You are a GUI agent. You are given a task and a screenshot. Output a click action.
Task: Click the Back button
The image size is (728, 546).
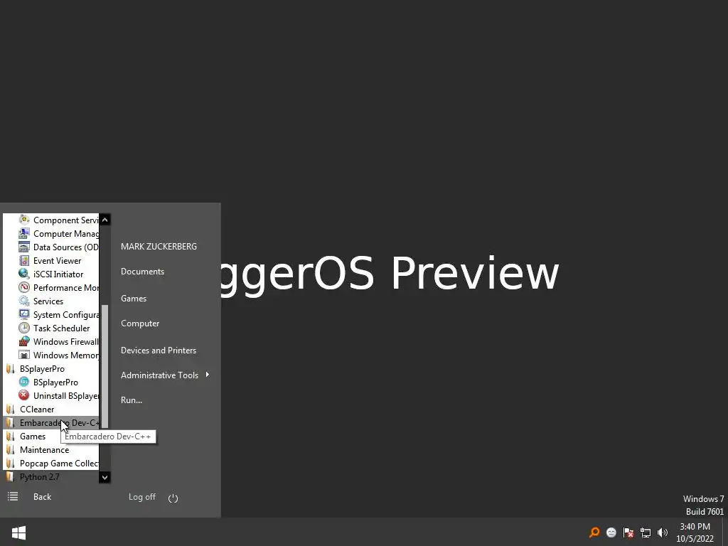[x=42, y=497]
